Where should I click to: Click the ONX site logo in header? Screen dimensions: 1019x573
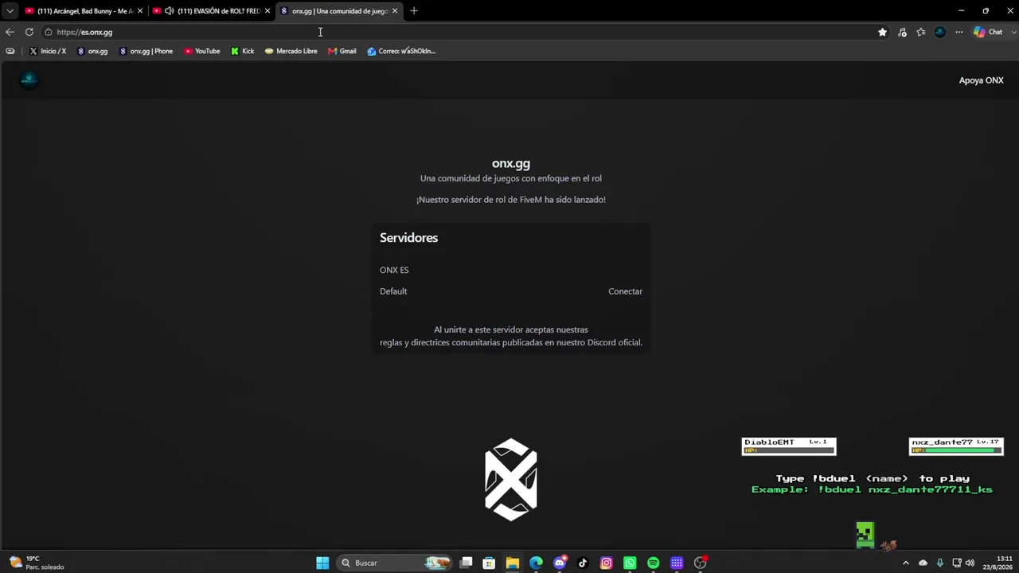click(x=29, y=80)
